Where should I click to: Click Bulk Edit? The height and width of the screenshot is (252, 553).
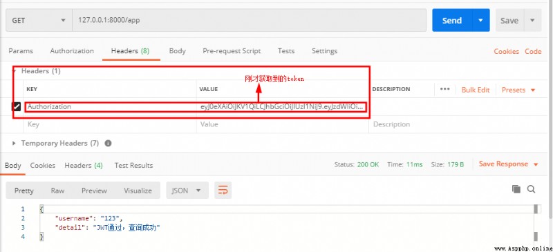point(476,90)
